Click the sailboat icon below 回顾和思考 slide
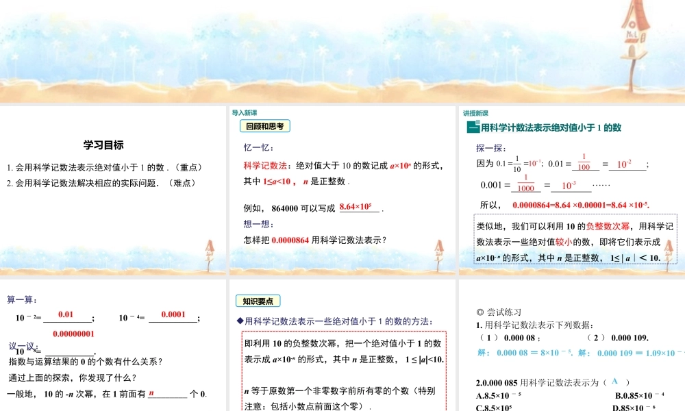The height and width of the screenshot is (411, 685). (439, 253)
